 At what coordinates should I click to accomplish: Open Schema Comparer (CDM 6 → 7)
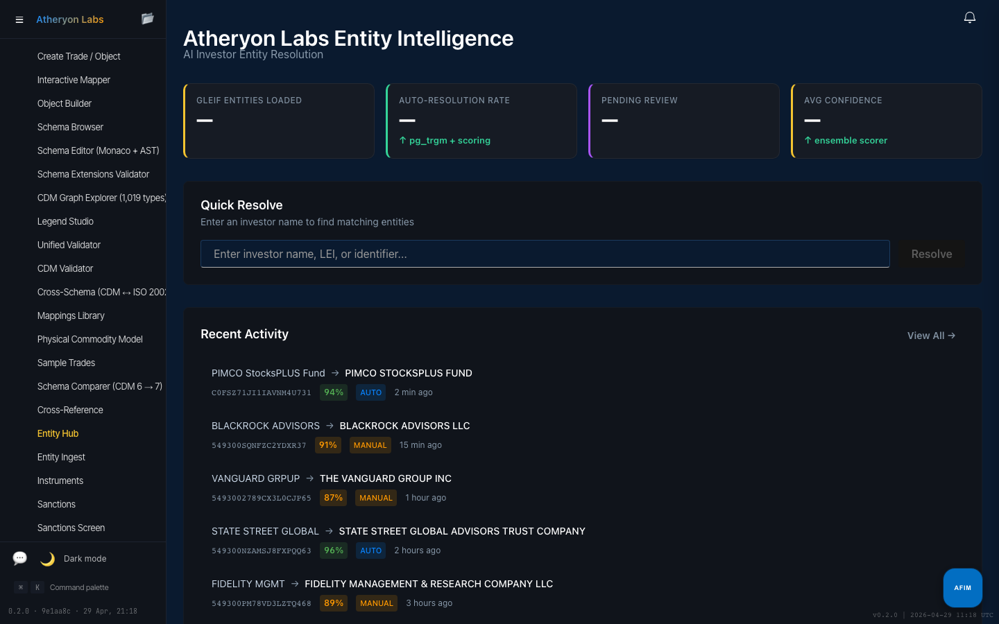click(x=100, y=386)
